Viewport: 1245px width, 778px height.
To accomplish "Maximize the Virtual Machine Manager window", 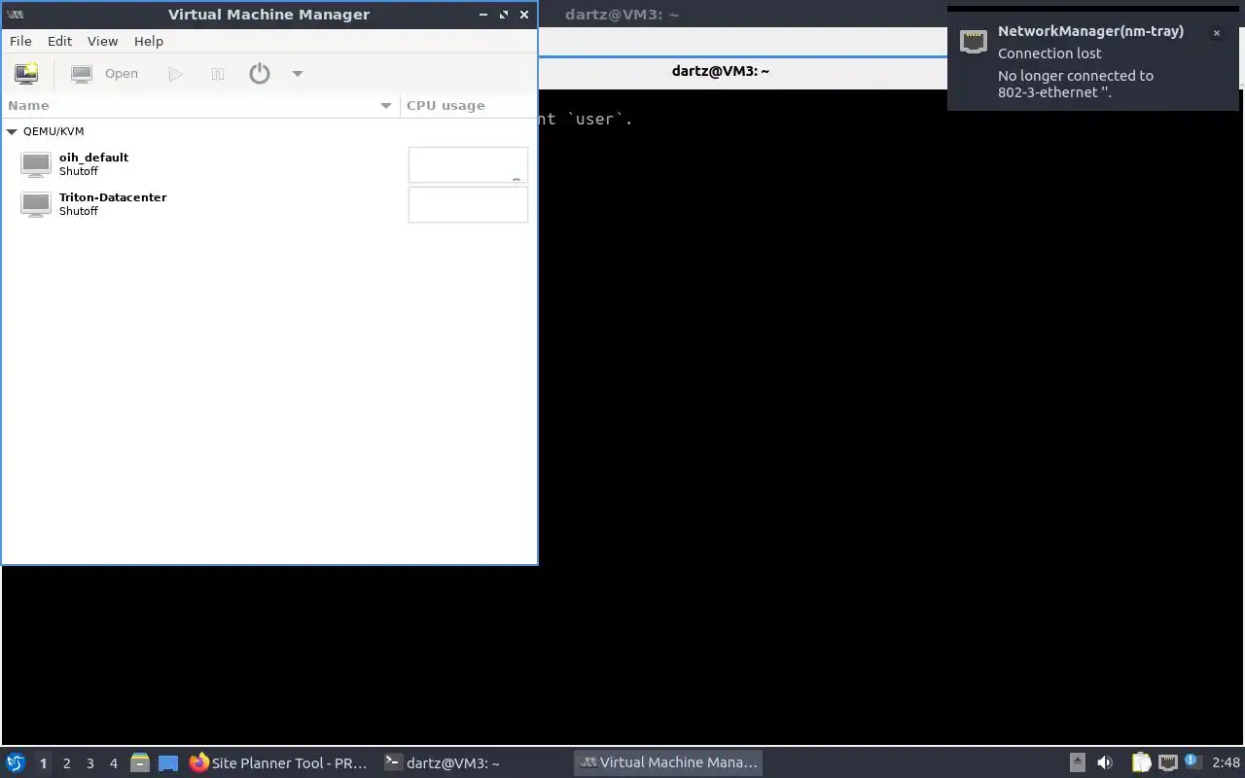I will pyautogui.click(x=504, y=15).
